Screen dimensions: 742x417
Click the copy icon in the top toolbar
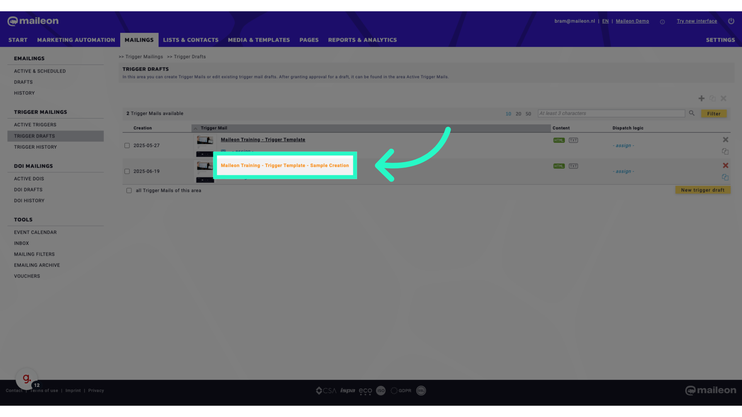(712, 98)
